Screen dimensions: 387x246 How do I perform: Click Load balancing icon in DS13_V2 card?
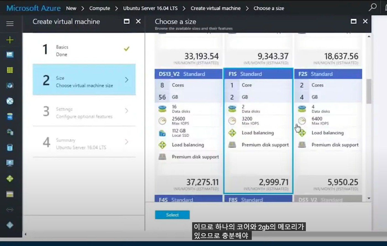[x=162, y=145]
